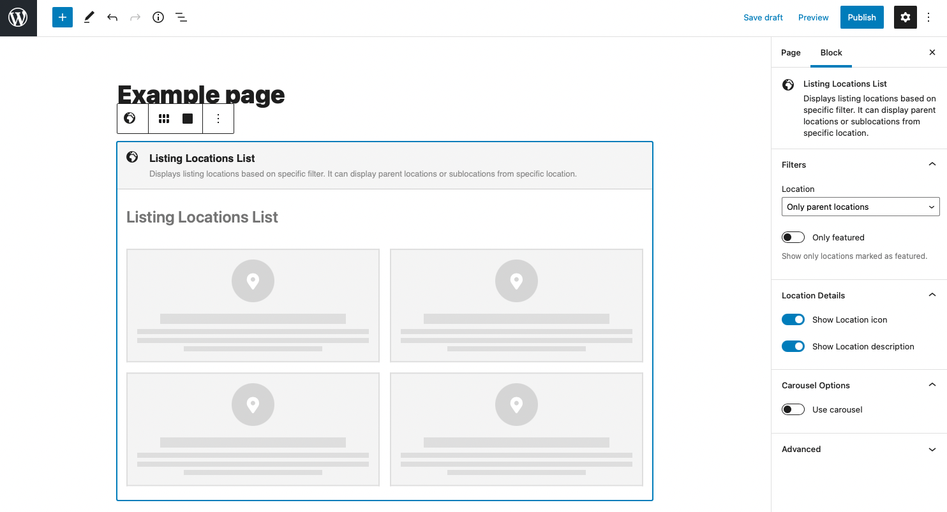Open the document Details info icon
Viewport: 947px width, 512px height.
tap(158, 17)
